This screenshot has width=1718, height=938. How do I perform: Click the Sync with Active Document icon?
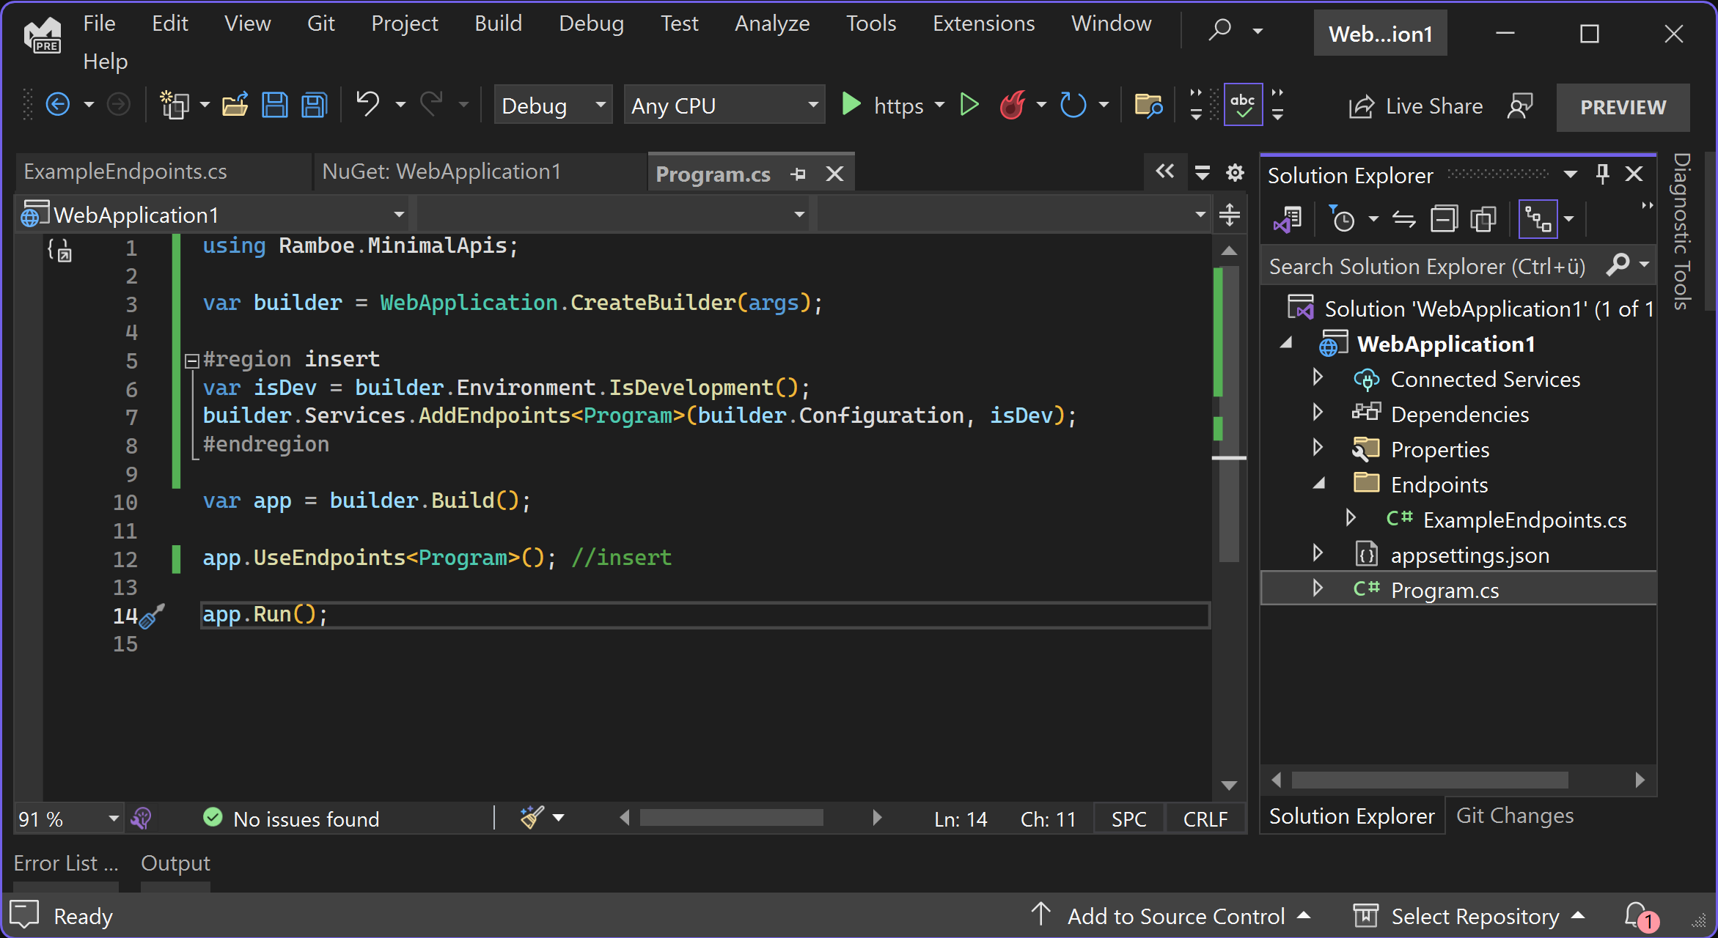(x=1403, y=219)
